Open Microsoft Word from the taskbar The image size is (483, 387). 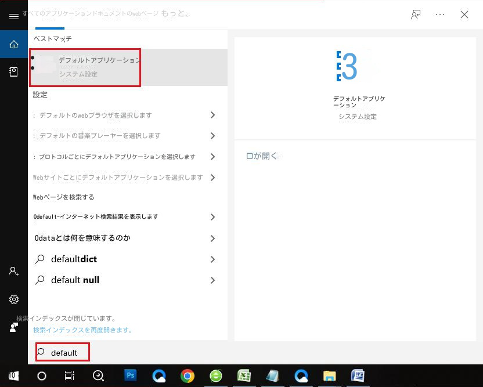point(358,375)
